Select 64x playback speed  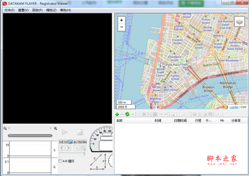(84, 142)
